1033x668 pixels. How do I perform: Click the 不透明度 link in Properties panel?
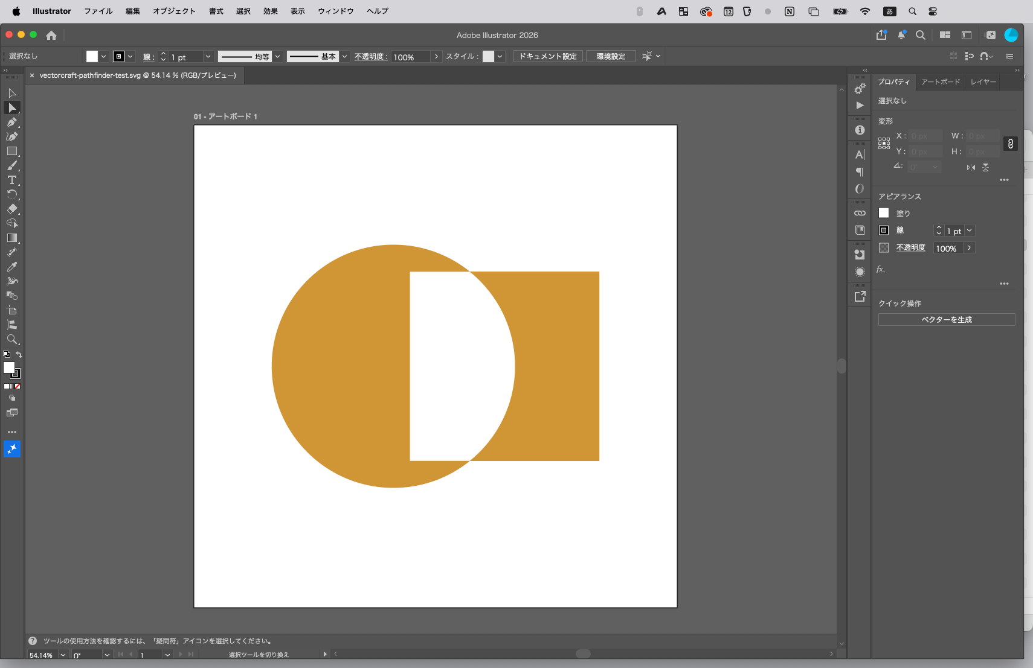(x=910, y=247)
